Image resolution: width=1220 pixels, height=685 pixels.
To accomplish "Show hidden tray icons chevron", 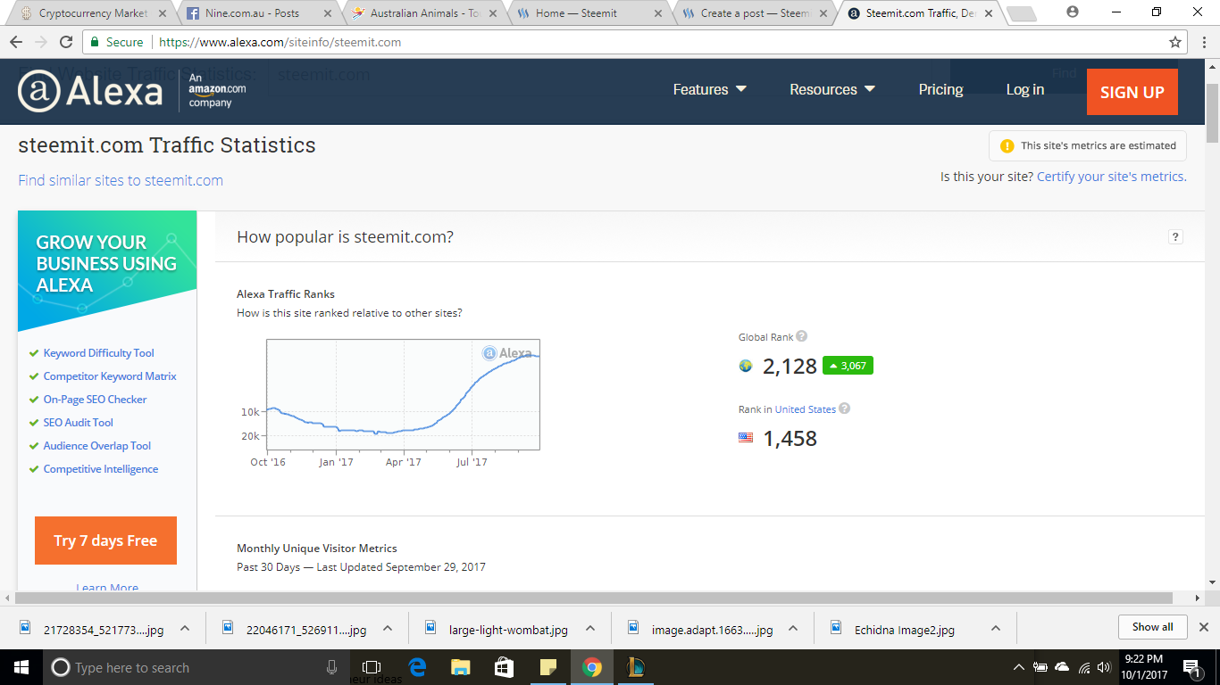I will 1019,667.
